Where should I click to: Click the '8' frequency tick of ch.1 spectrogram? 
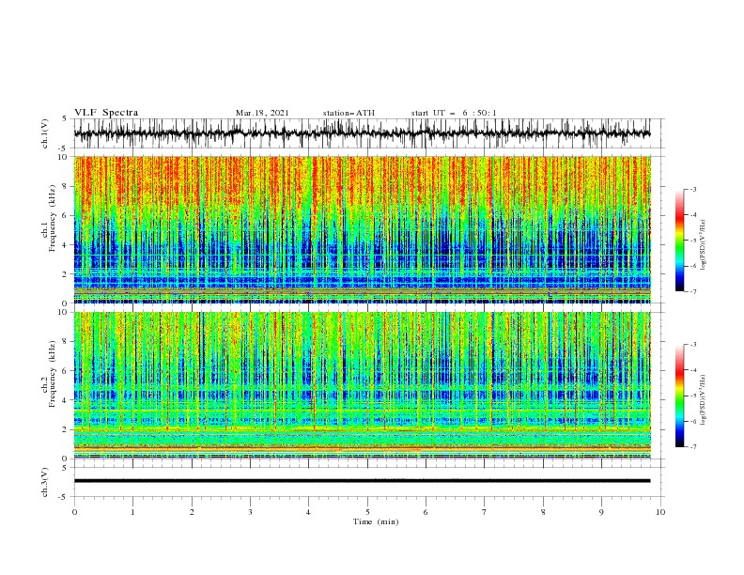pos(65,186)
